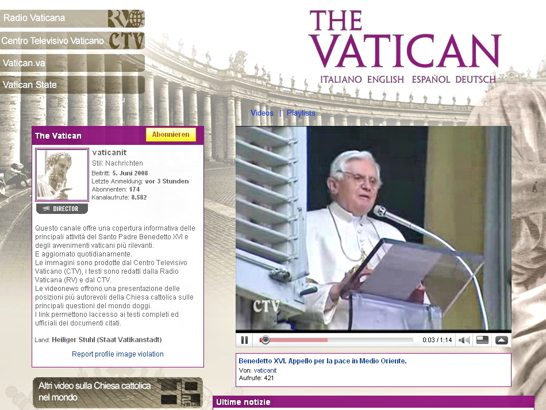Pause the video with the pause button
This screenshot has width=546, height=410.
click(244, 340)
